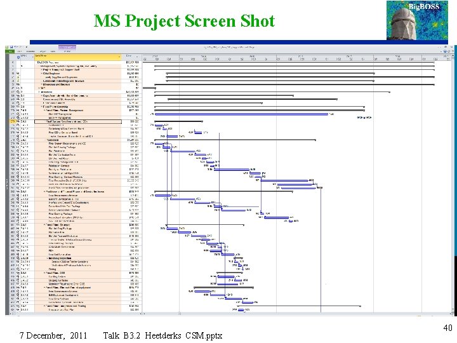The width and height of the screenshot is (457, 343).
Task: Collapse the Focal Plane Assembly summary task
Action: pos(41,107)
